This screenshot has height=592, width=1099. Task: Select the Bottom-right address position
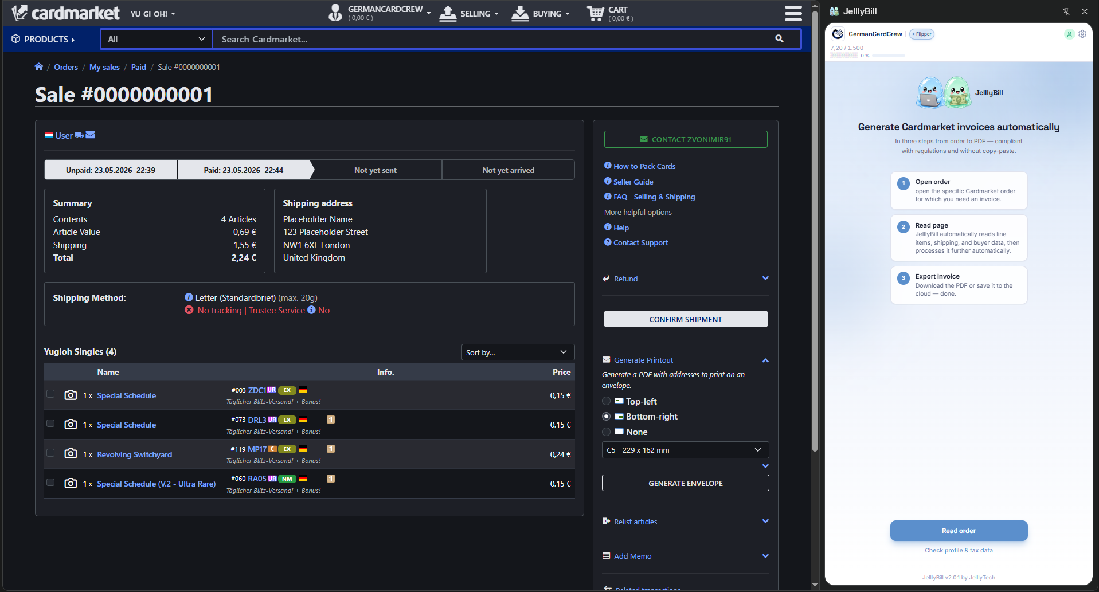(607, 417)
